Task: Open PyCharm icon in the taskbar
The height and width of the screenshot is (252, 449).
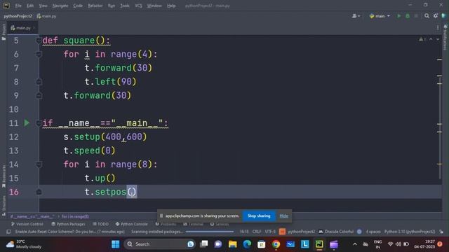Action: click(319, 244)
